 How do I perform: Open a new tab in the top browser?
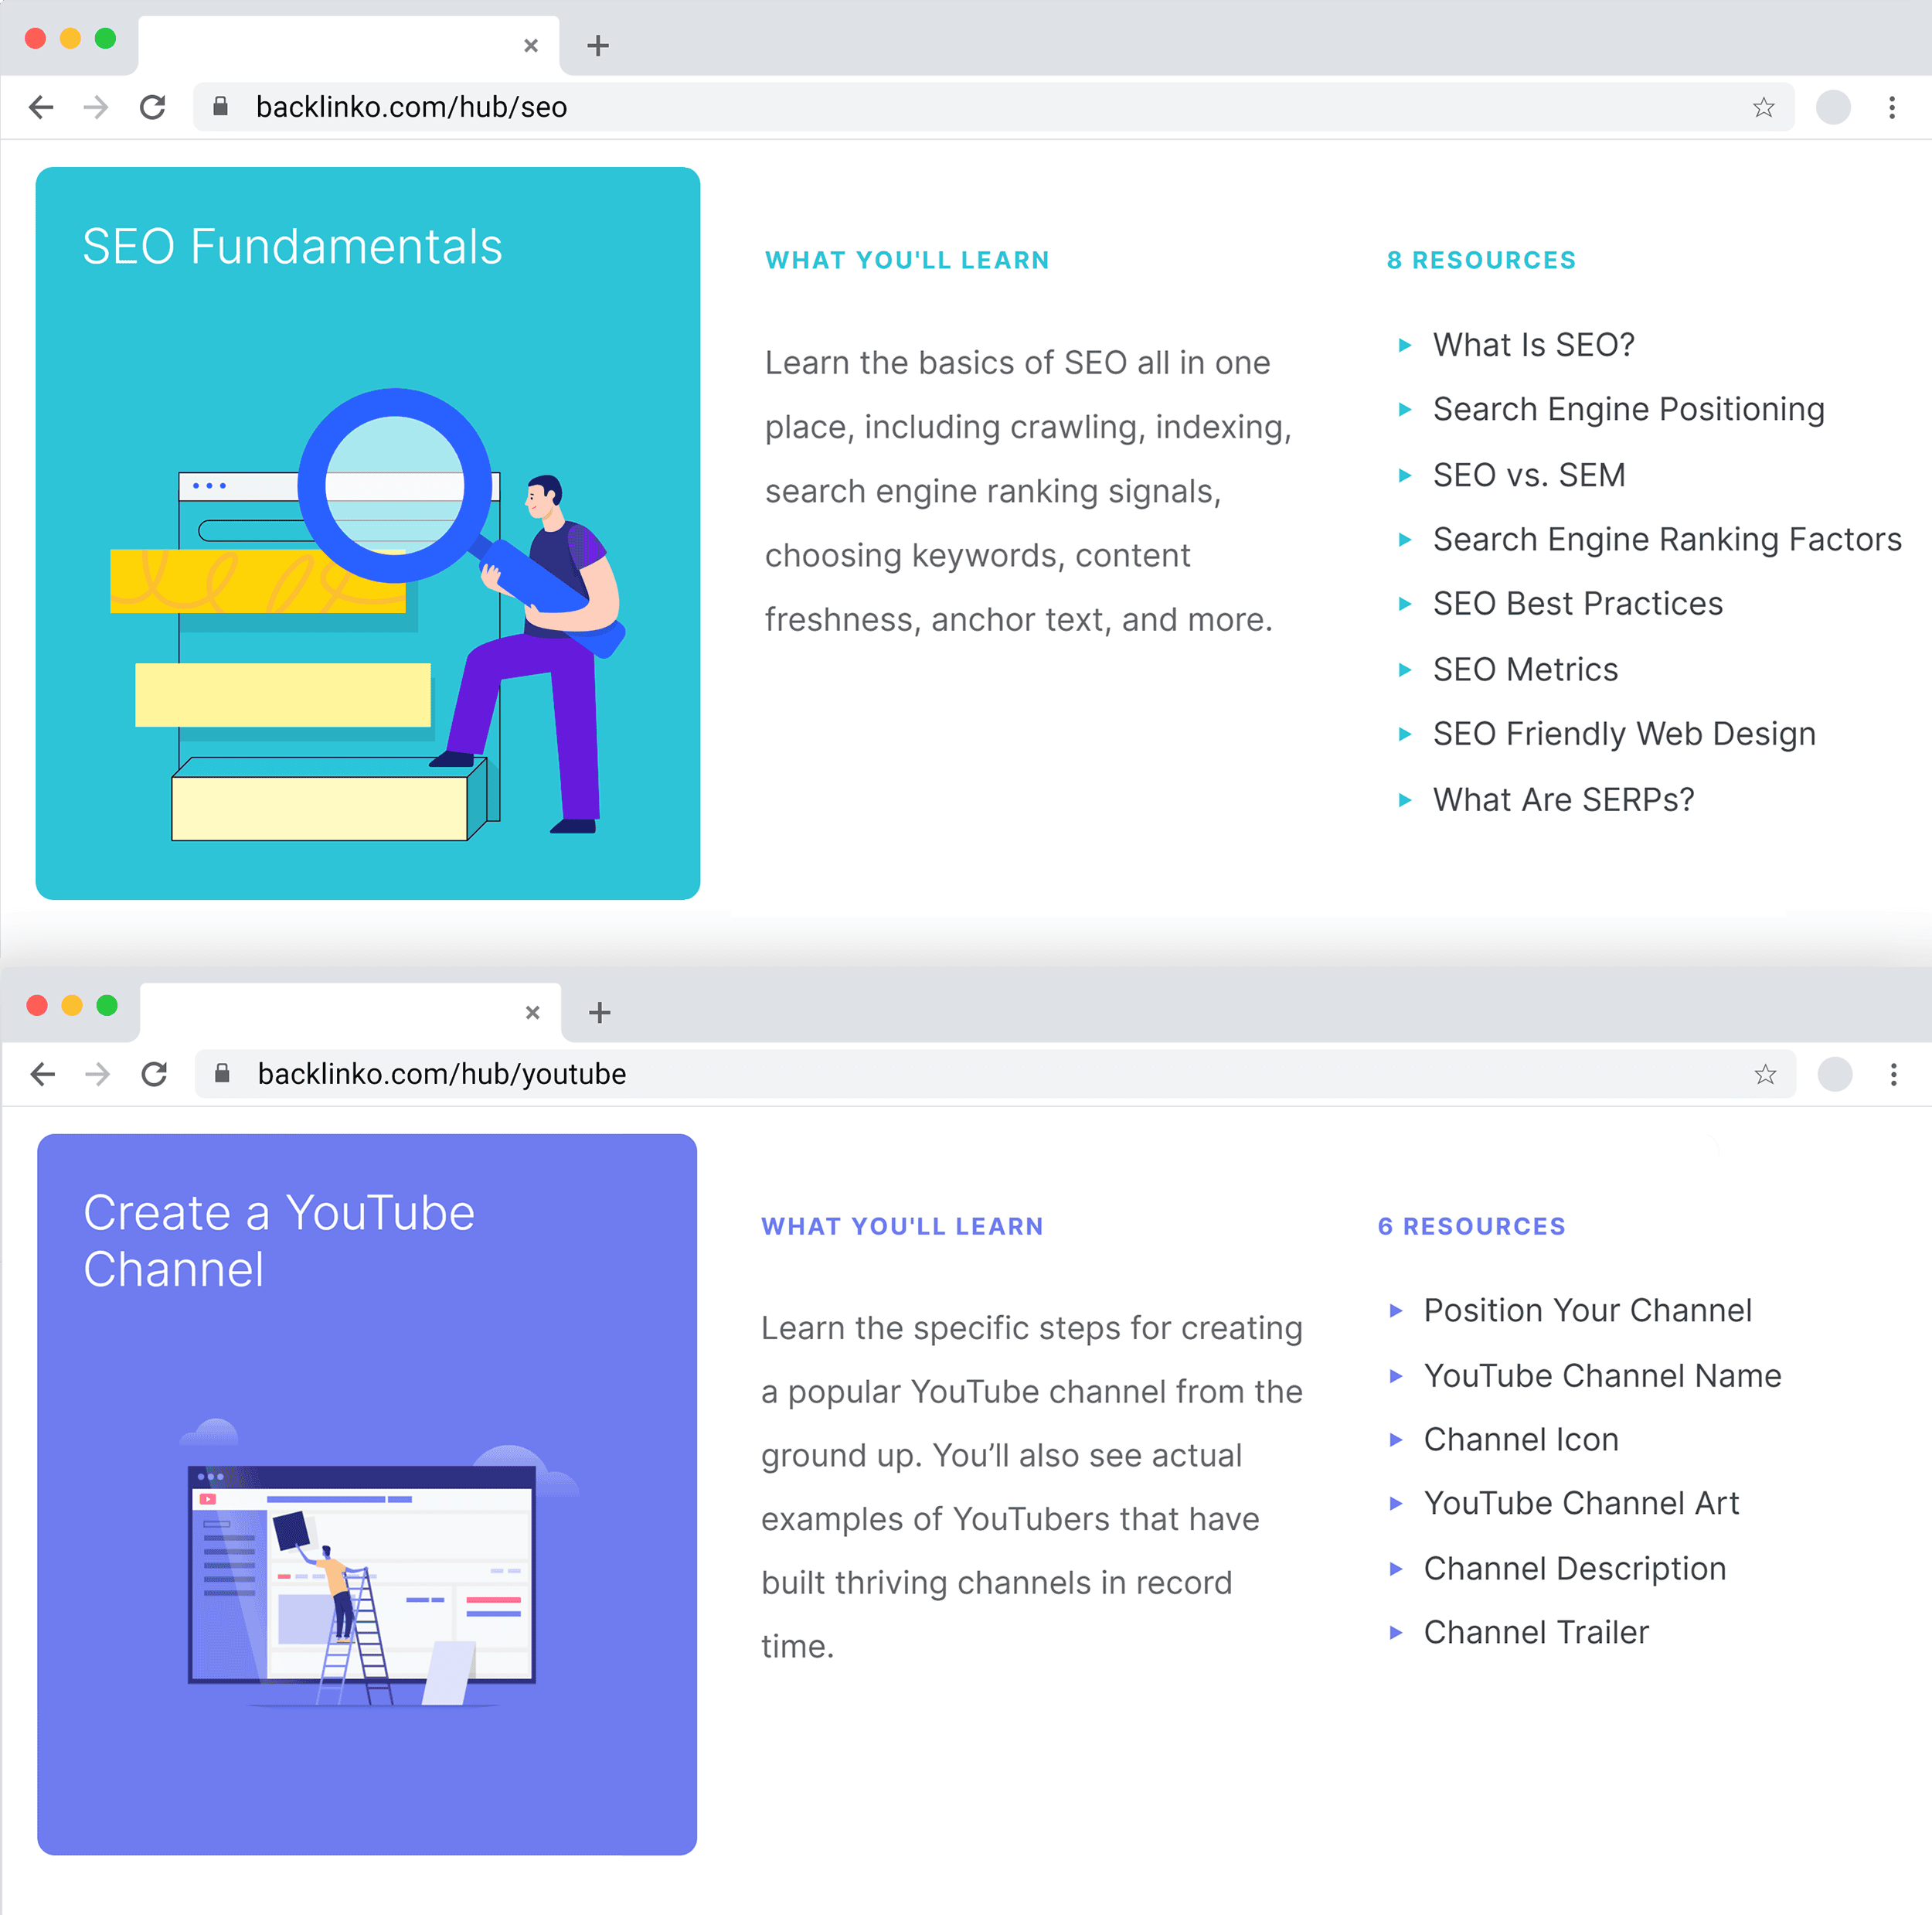[598, 45]
